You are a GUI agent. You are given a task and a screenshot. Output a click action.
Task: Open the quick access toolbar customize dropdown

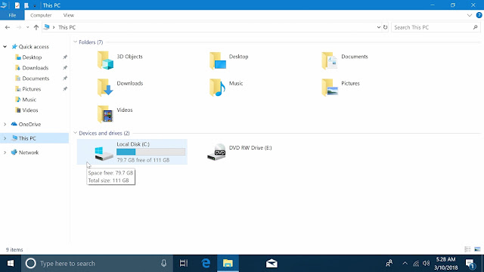click(x=35, y=5)
